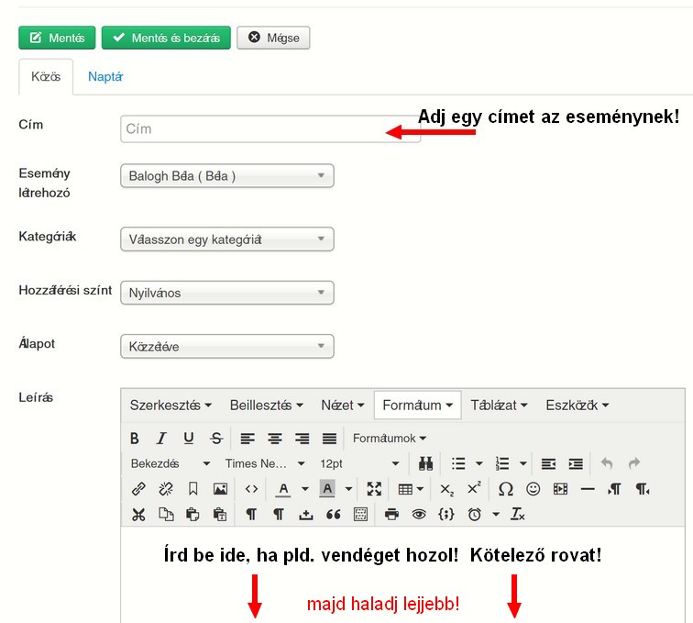
Task: Open the Kategóriák dropdown
Action: pyautogui.click(x=226, y=239)
